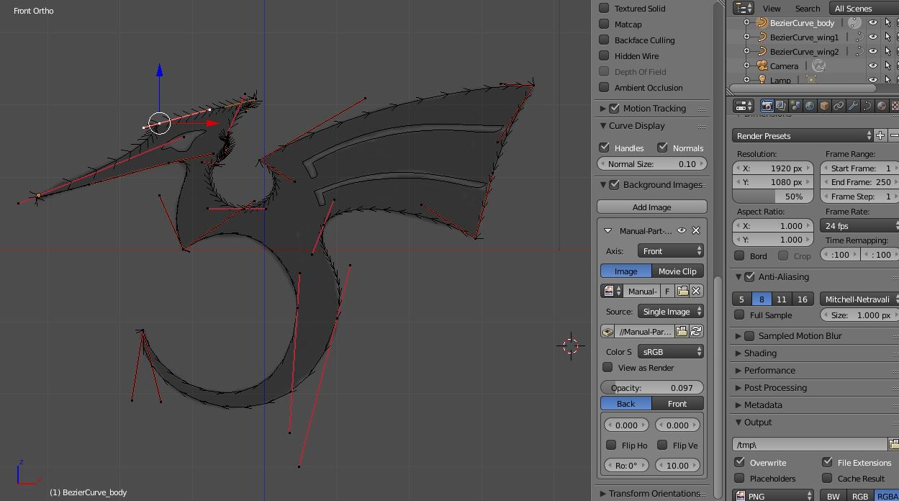Open the Modifiers wrench tab
This screenshot has height=501, width=899.
click(853, 106)
